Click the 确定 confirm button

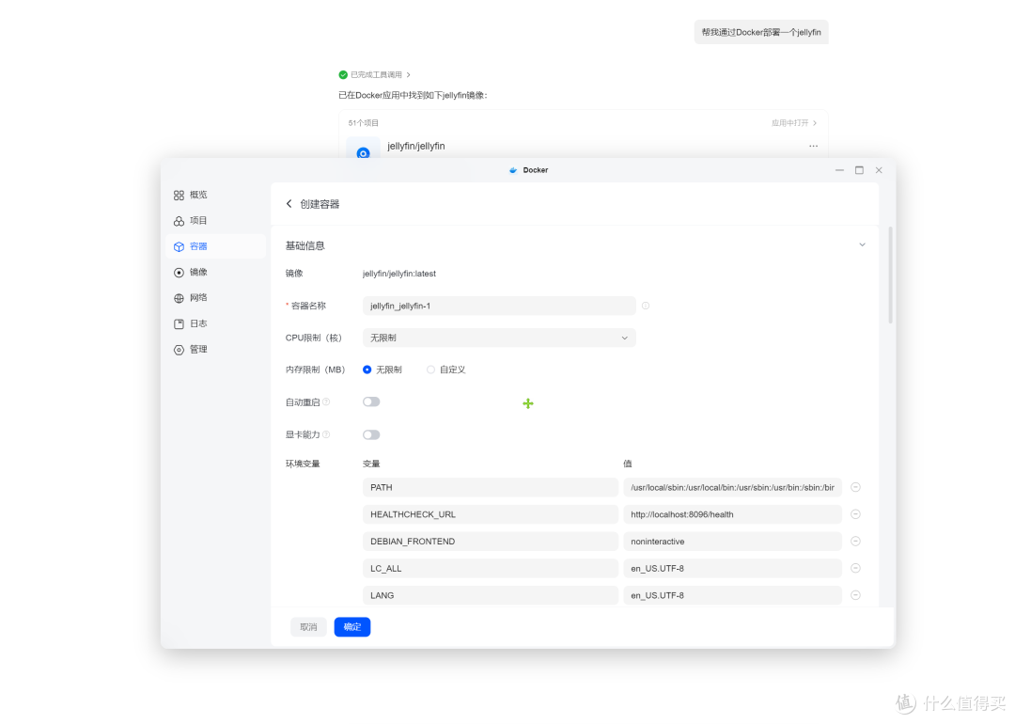[352, 627]
